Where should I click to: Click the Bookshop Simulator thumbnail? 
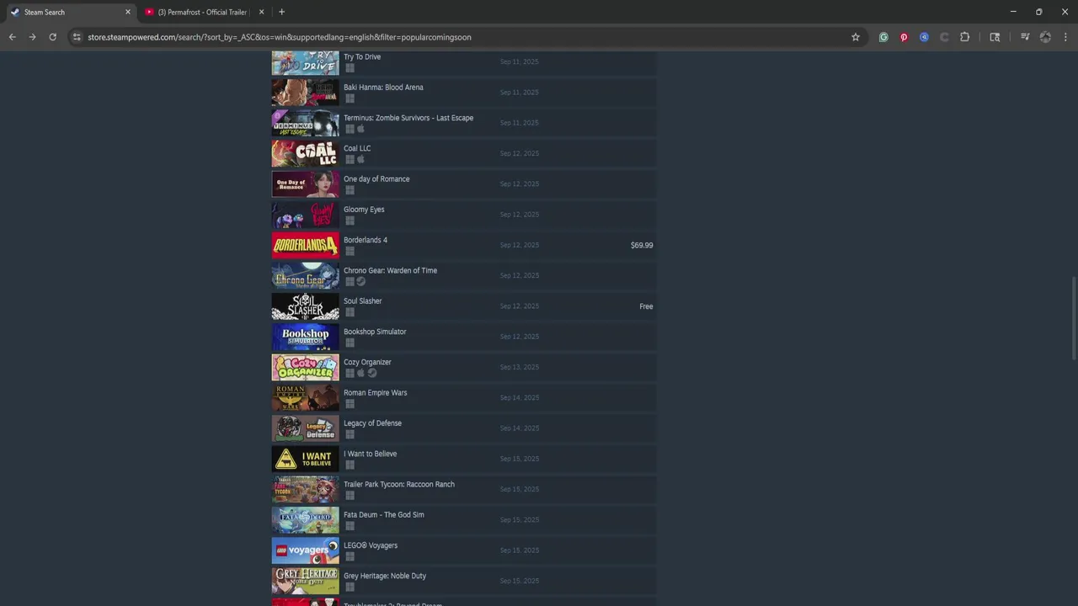(305, 337)
